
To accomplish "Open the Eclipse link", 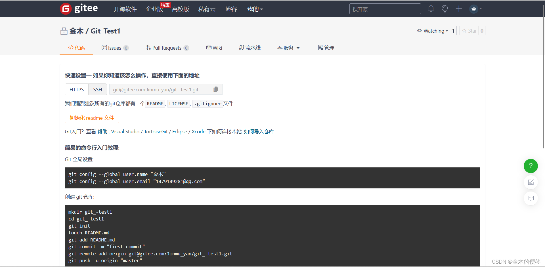I will point(180,132).
